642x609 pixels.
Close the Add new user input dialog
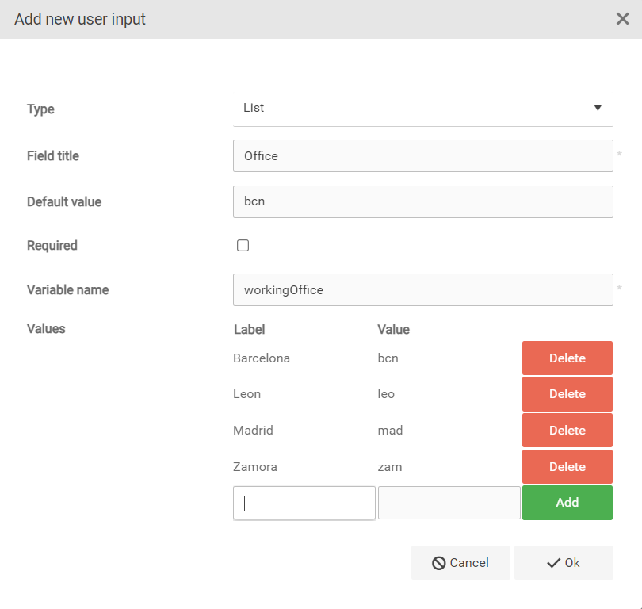[622, 19]
